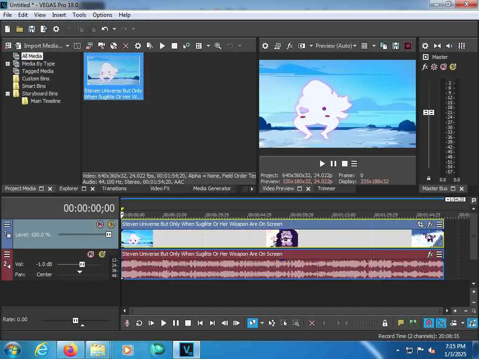Pause video in the Video Preview window
The width and height of the screenshot is (479, 359).
tap(333, 164)
